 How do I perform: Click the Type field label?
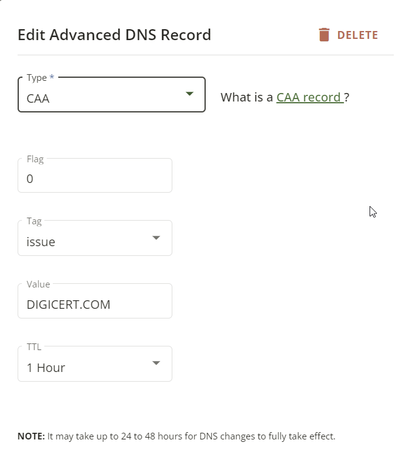click(x=40, y=78)
